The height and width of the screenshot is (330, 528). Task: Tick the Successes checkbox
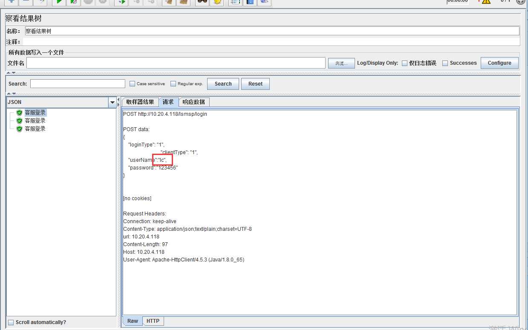445,63
